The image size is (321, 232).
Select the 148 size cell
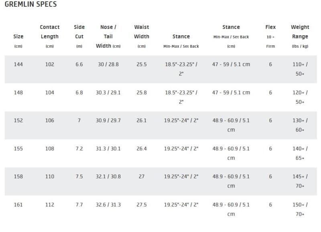click(18, 93)
